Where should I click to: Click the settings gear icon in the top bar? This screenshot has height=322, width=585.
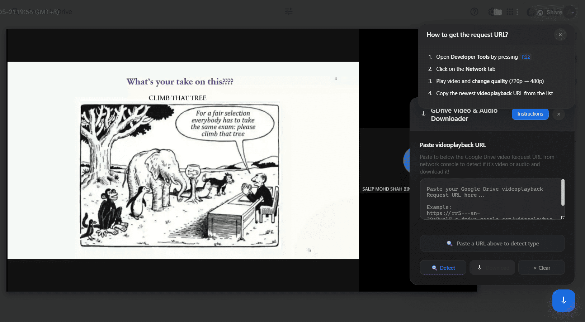(492, 12)
